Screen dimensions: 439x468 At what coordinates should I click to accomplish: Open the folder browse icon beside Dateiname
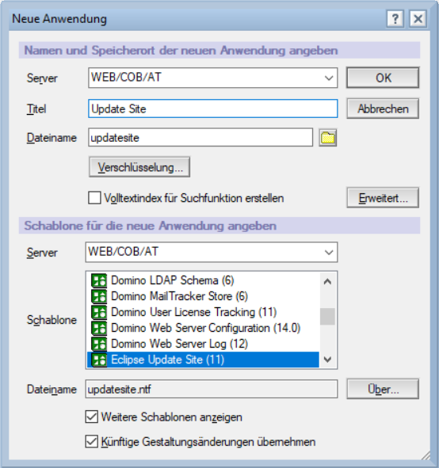pyautogui.click(x=327, y=138)
